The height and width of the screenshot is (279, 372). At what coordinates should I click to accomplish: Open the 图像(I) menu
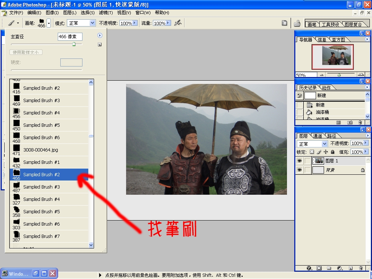click(x=52, y=13)
